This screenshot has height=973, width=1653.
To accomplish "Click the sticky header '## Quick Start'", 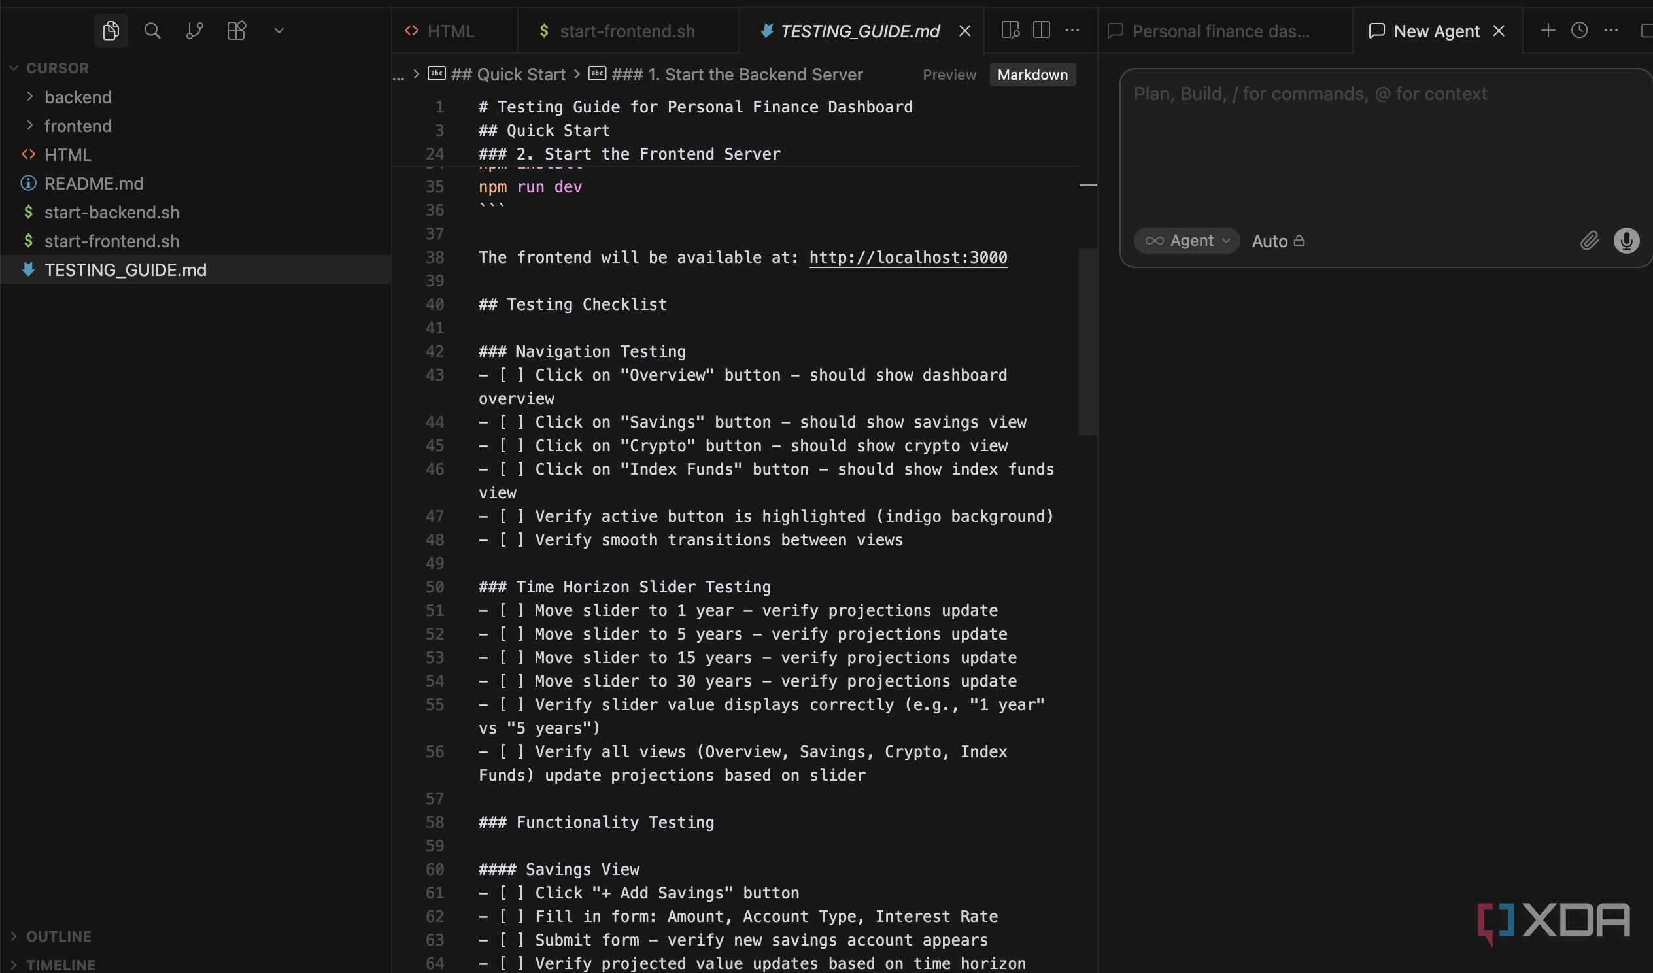I will [x=544, y=131].
